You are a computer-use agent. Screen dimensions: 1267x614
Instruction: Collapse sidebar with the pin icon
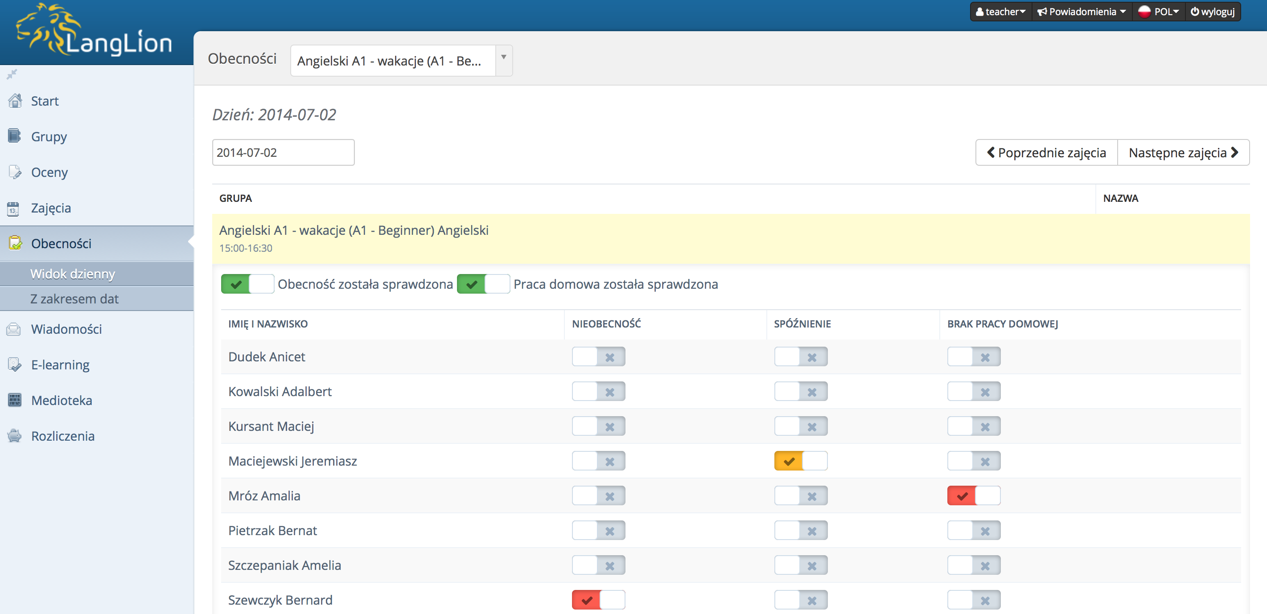coord(12,74)
